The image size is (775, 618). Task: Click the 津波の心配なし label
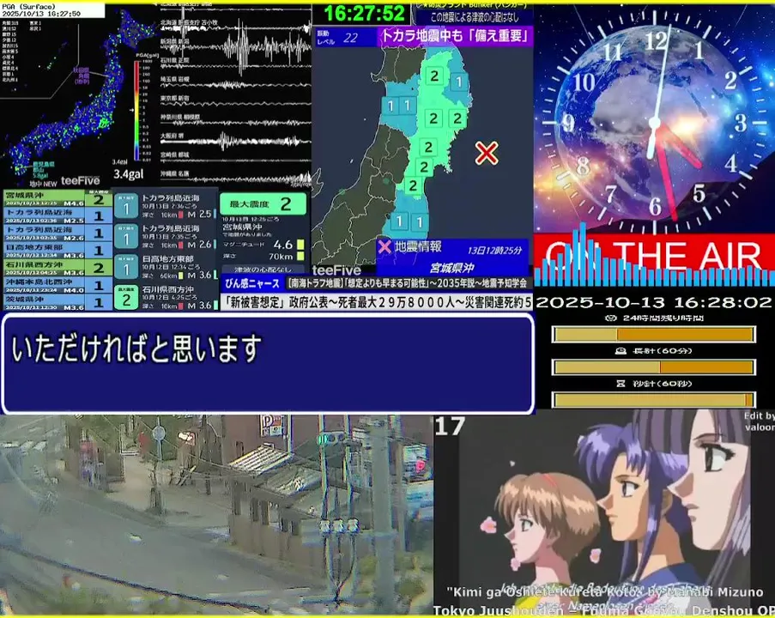pos(262,270)
